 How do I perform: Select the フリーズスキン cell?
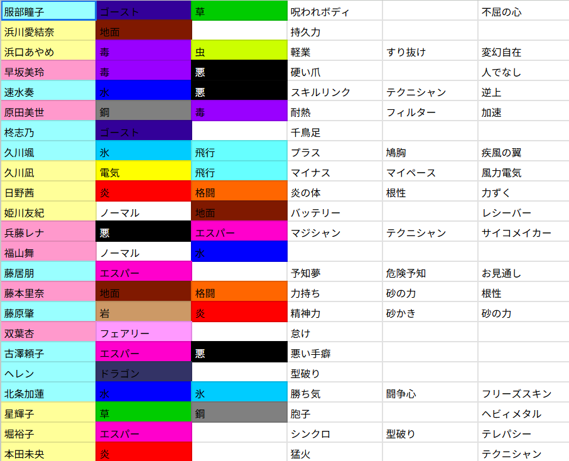tap(523, 393)
